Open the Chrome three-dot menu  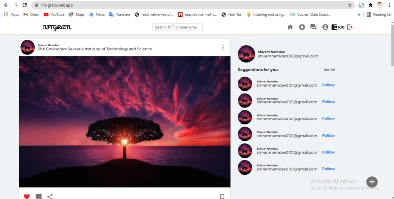click(x=389, y=5)
